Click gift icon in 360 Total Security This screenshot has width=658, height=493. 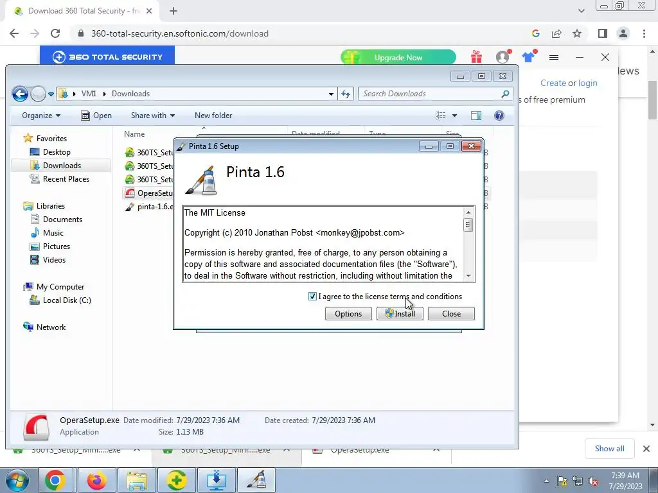tap(476, 56)
